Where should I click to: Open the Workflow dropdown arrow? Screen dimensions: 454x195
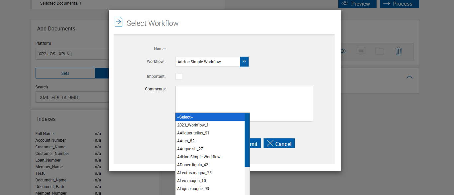244,62
